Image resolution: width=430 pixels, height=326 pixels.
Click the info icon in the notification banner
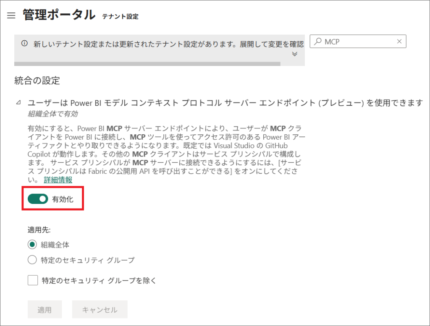[24, 43]
